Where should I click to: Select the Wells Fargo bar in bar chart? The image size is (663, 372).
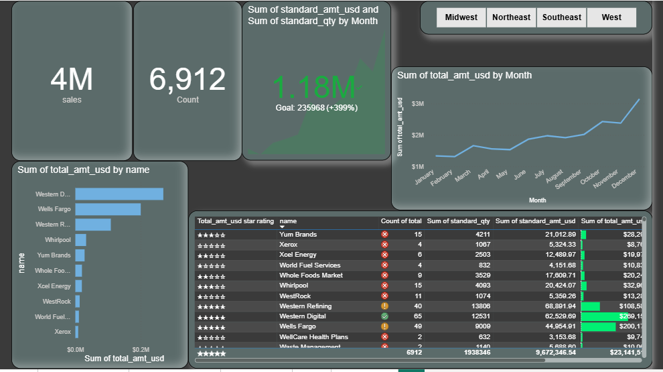coord(108,209)
